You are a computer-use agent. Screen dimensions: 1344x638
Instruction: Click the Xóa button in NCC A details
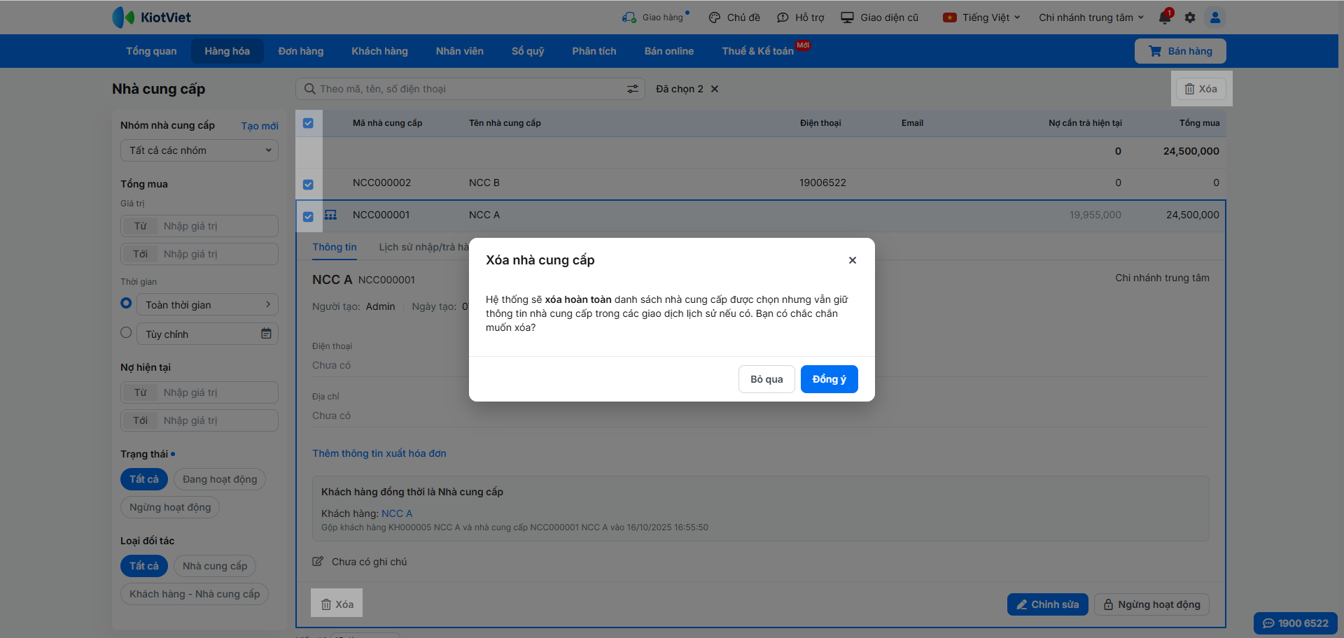point(337,604)
